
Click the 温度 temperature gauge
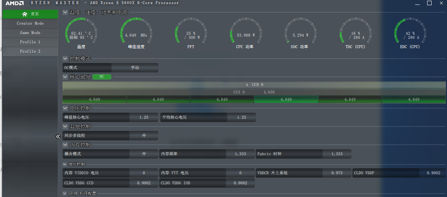81,33
